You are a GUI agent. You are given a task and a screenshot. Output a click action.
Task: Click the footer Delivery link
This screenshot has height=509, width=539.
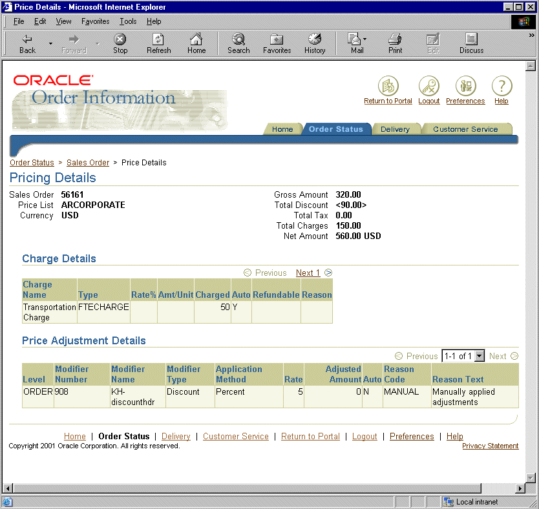[176, 436]
